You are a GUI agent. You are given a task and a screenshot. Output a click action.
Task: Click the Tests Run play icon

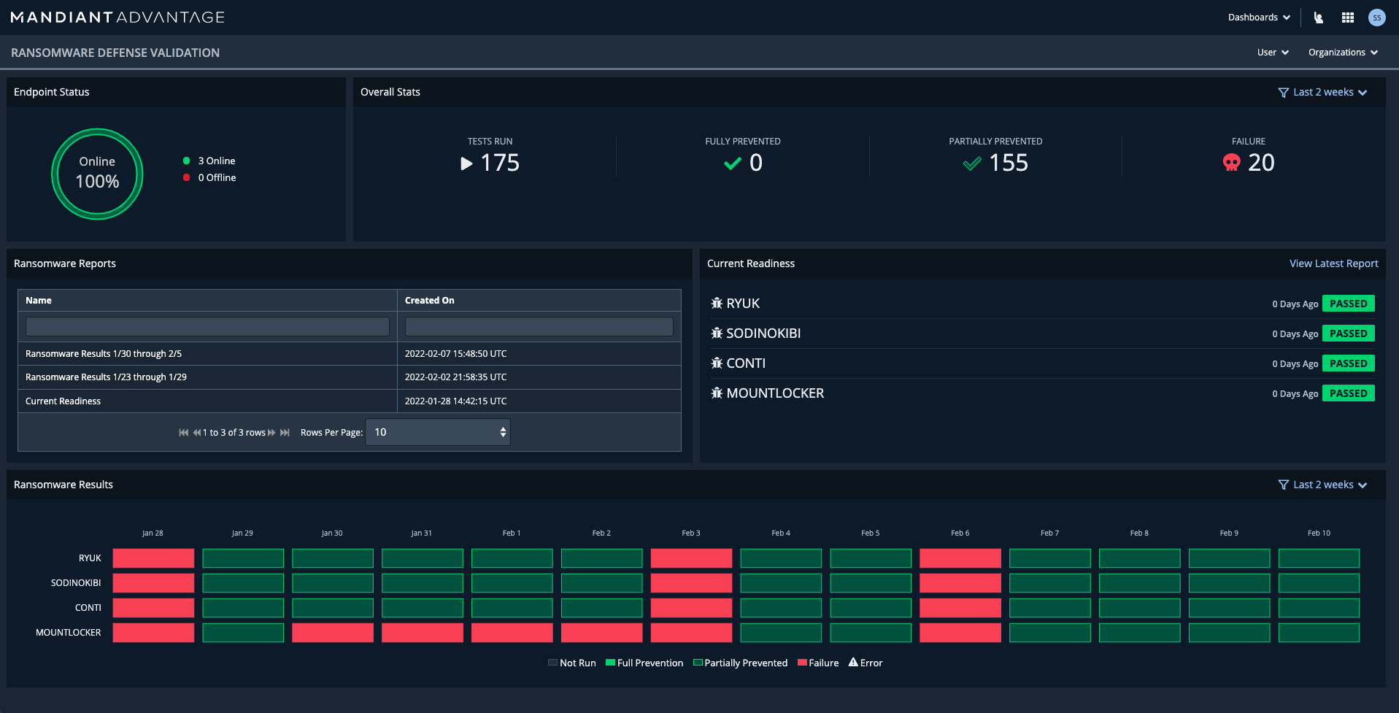click(x=466, y=163)
